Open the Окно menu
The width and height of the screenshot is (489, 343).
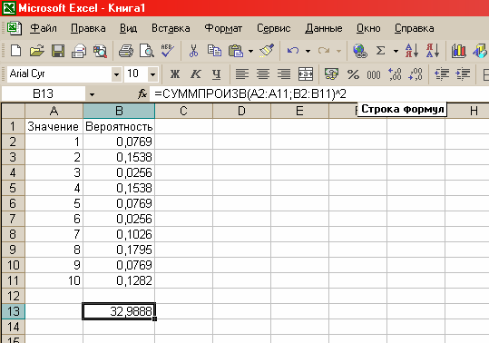coord(368,28)
